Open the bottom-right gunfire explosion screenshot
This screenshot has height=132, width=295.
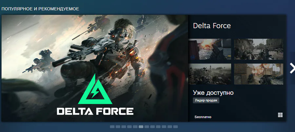259,74
